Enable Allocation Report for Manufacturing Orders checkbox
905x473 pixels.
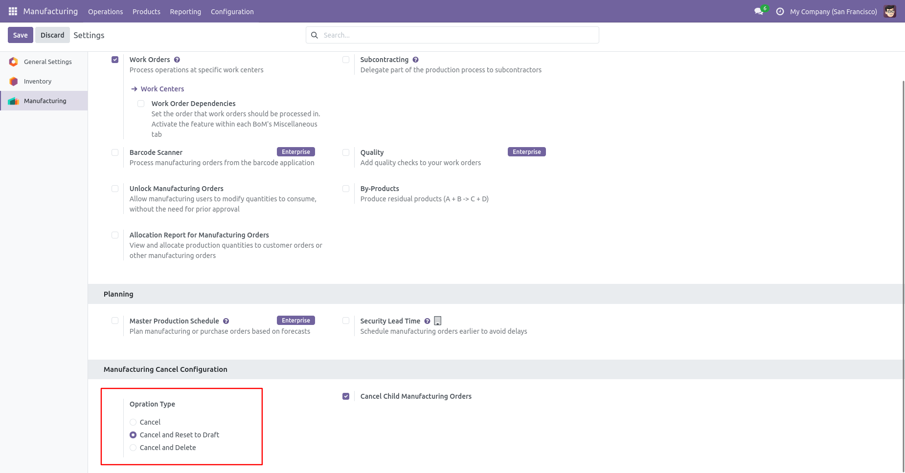coord(115,235)
